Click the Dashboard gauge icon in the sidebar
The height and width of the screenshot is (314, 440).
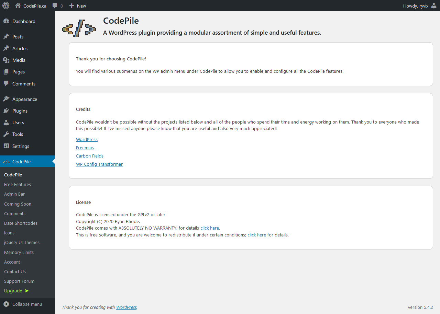(6, 21)
